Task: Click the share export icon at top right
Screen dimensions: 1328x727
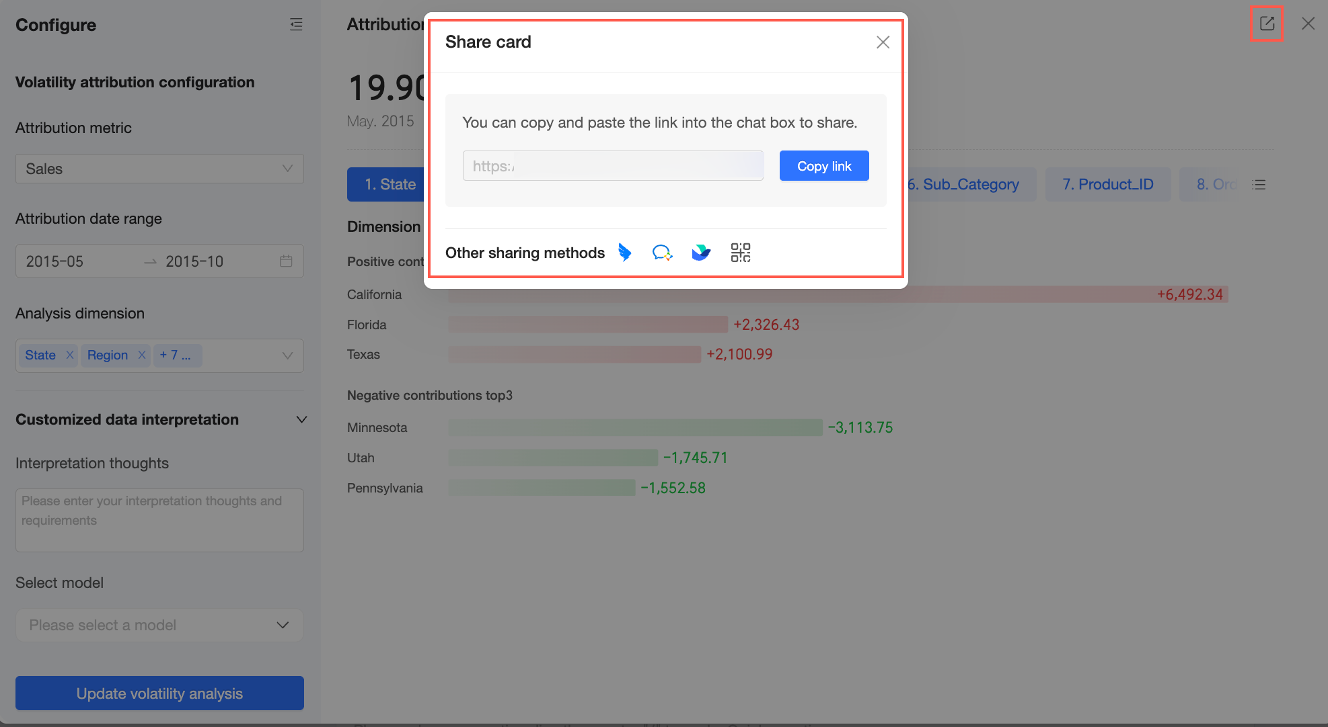Action: point(1267,24)
